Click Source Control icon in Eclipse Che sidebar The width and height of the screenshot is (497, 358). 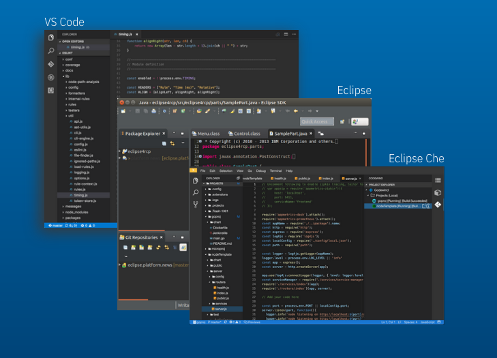tap(196, 205)
